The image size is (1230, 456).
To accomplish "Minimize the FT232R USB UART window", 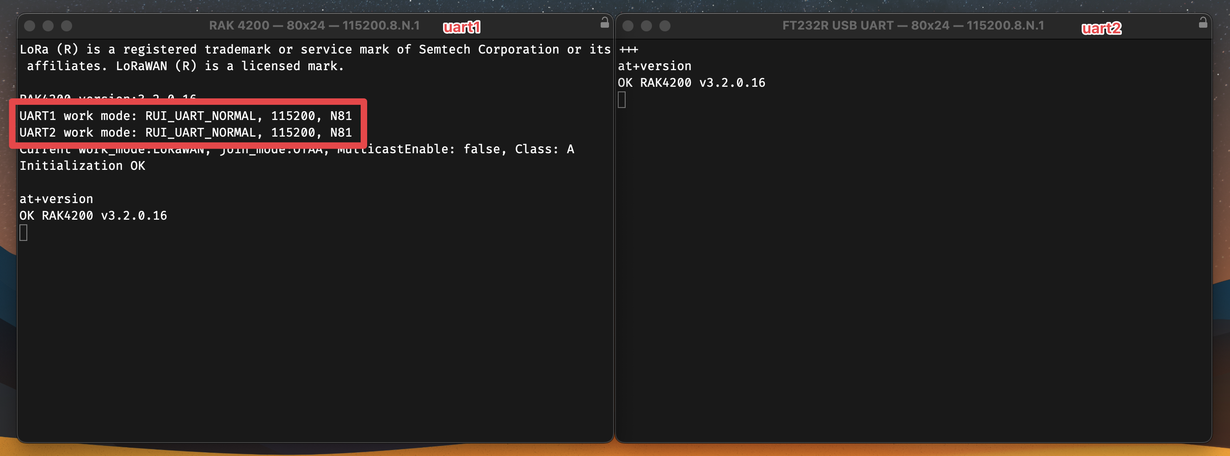I will coord(646,26).
